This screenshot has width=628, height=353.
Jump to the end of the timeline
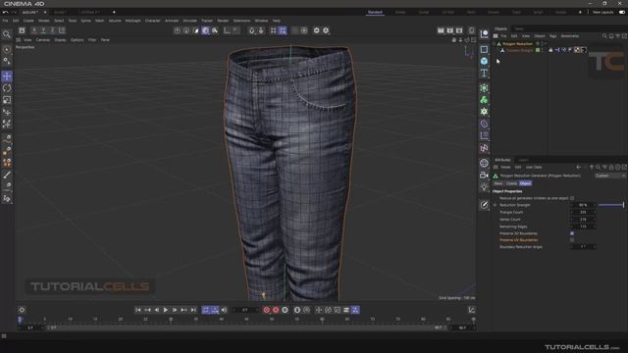tap(193, 310)
